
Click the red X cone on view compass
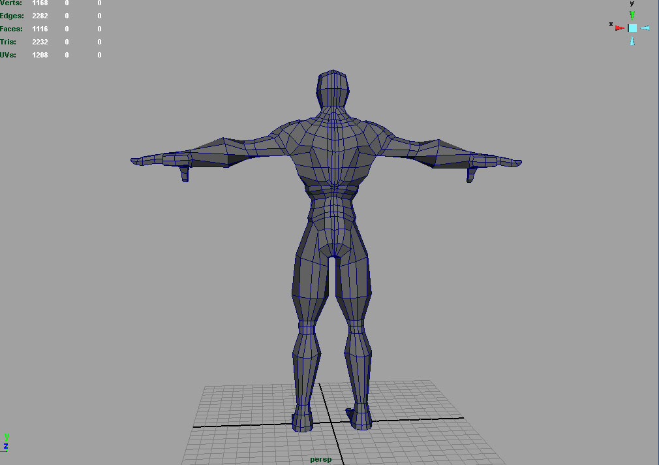[619, 28]
